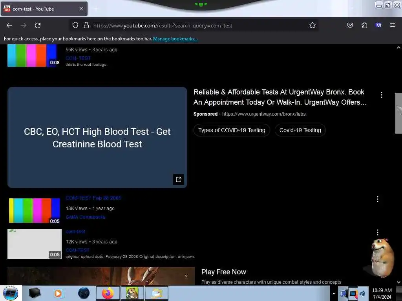Open COM-TEST Feb 28 2005 video title

(93, 198)
